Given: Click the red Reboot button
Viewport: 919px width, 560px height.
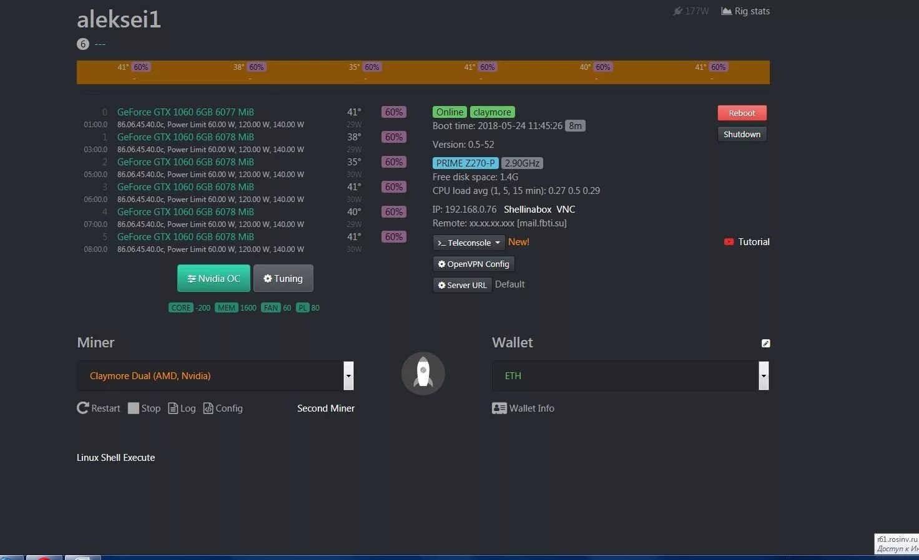Looking at the screenshot, I should (742, 113).
